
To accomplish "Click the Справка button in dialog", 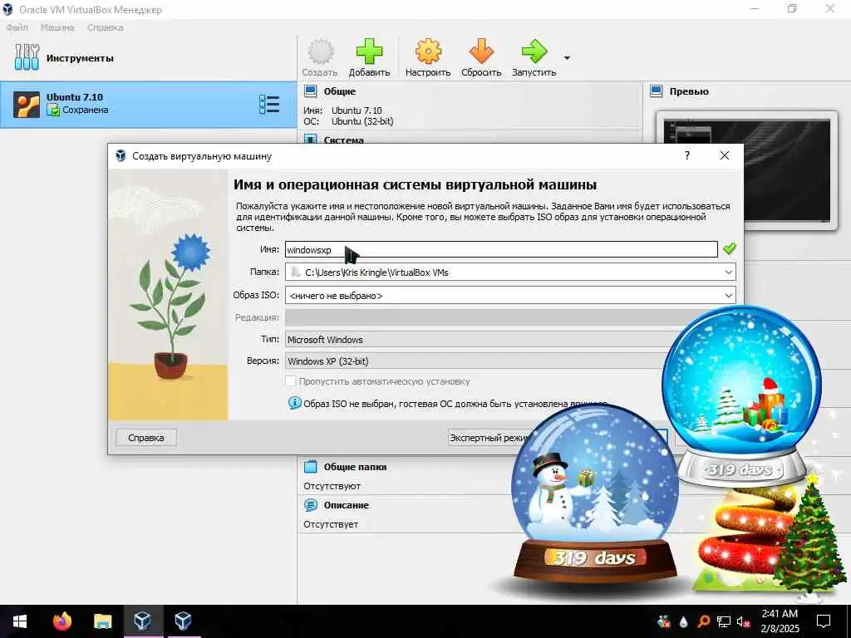I will (146, 438).
